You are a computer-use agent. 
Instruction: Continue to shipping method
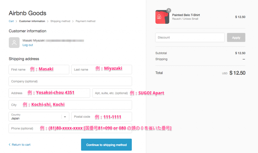point(106,145)
